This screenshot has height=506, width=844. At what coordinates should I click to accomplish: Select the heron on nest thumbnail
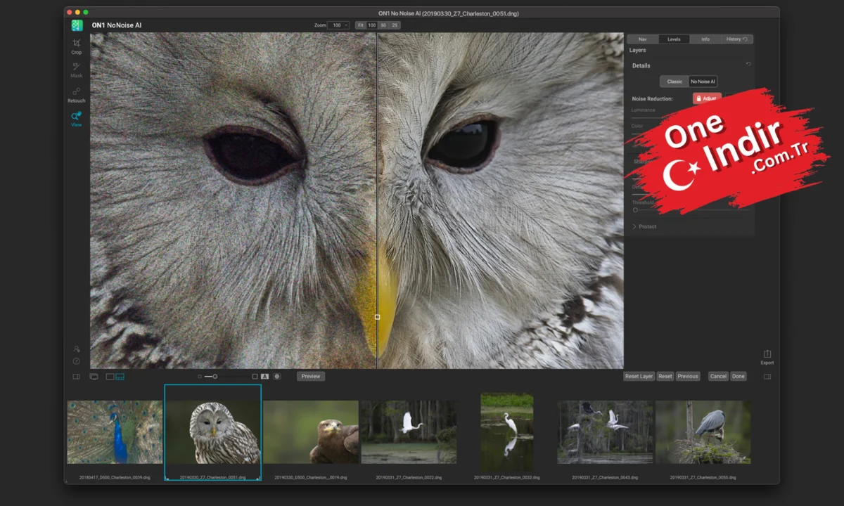(x=703, y=432)
